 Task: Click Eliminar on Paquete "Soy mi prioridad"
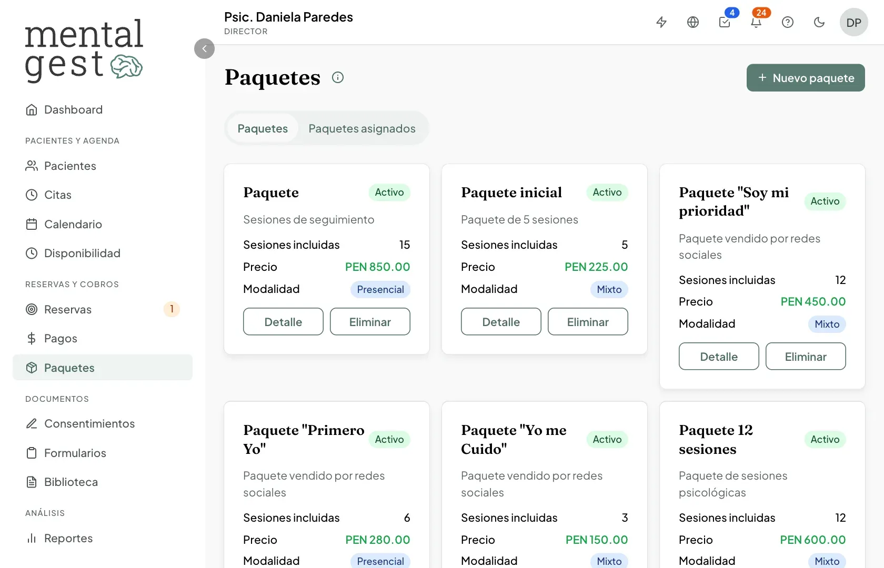pos(806,357)
